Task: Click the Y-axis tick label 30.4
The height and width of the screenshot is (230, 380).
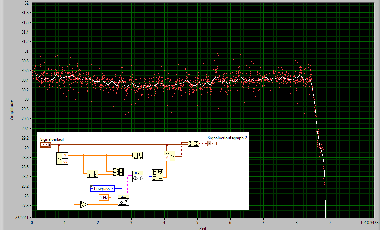Action: pyautogui.click(x=25, y=80)
